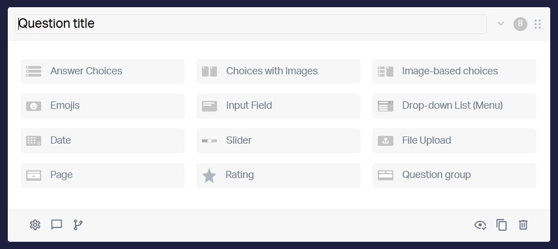Add an Input Field question

pos(278,106)
